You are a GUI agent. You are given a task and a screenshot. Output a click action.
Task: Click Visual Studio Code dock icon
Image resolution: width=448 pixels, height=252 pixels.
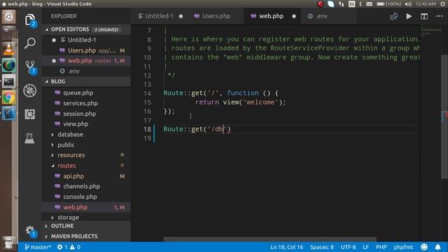(8, 113)
